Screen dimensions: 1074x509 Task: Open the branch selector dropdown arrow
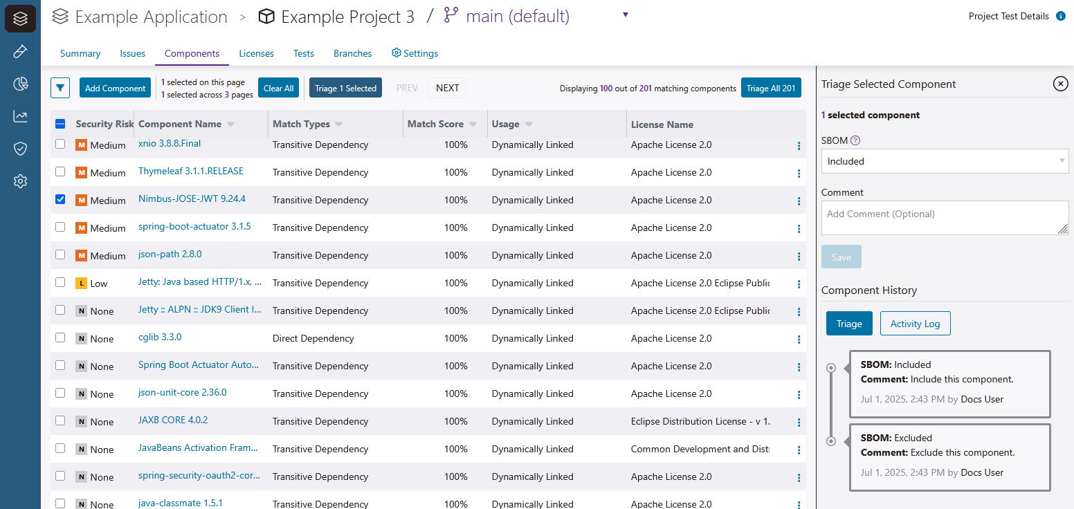tap(626, 15)
